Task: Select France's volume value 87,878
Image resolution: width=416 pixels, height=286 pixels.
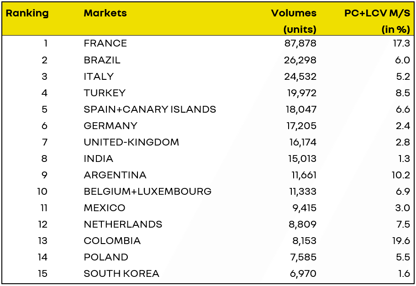Action: 300,44
